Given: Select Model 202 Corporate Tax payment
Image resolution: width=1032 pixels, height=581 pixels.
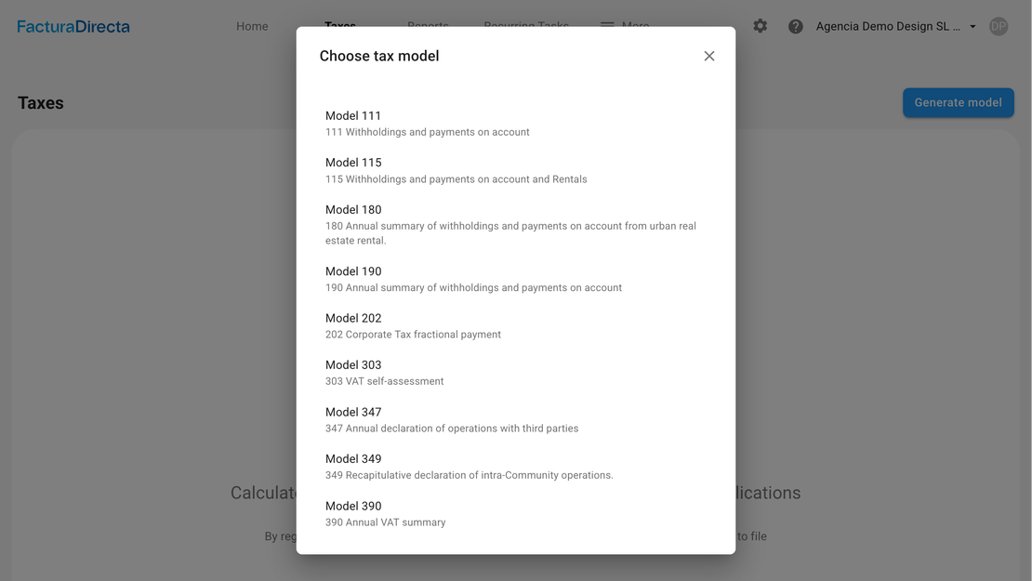Looking at the screenshot, I should tap(413, 325).
